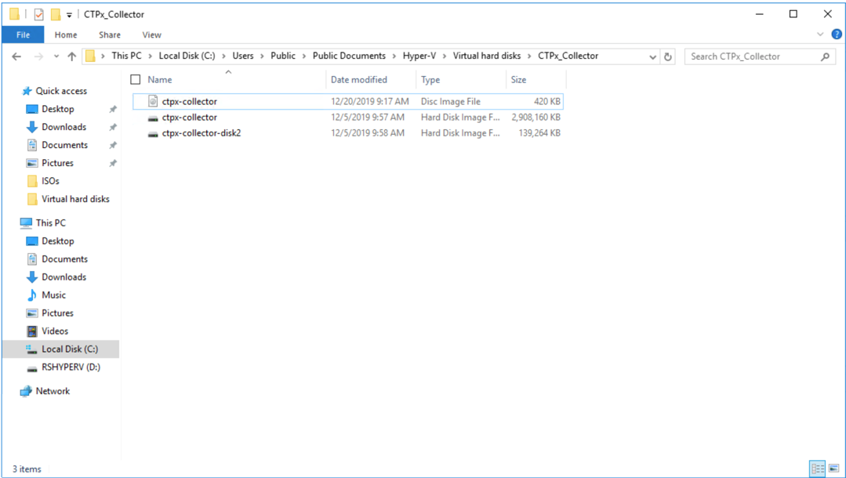This screenshot has width=846, height=478.
Task: Switch to the Home ribbon tab
Action: click(66, 34)
